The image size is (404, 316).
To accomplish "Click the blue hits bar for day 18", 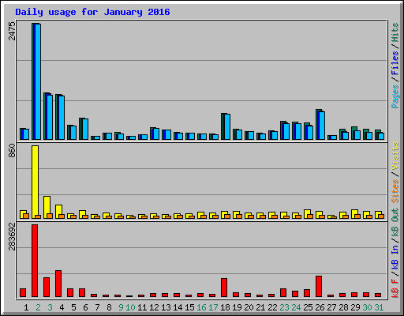I will pyautogui.click(x=226, y=126).
